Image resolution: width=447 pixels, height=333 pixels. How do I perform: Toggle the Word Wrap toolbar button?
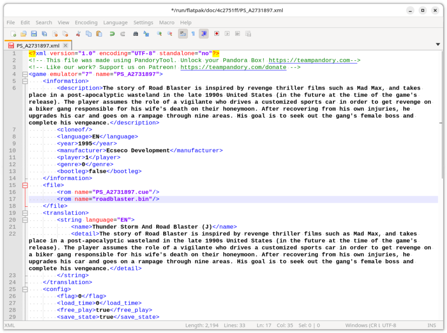click(x=183, y=34)
